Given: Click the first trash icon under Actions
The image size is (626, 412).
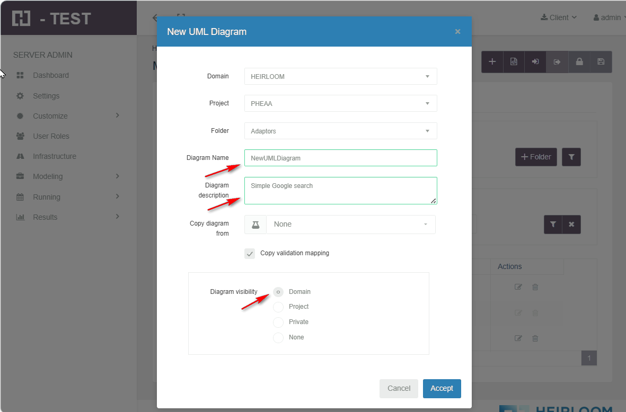Looking at the screenshot, I should (x=535, y=287).
